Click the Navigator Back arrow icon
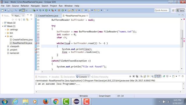Image resolution: width=186 pixels, height=105 pixels. point(13,20)
